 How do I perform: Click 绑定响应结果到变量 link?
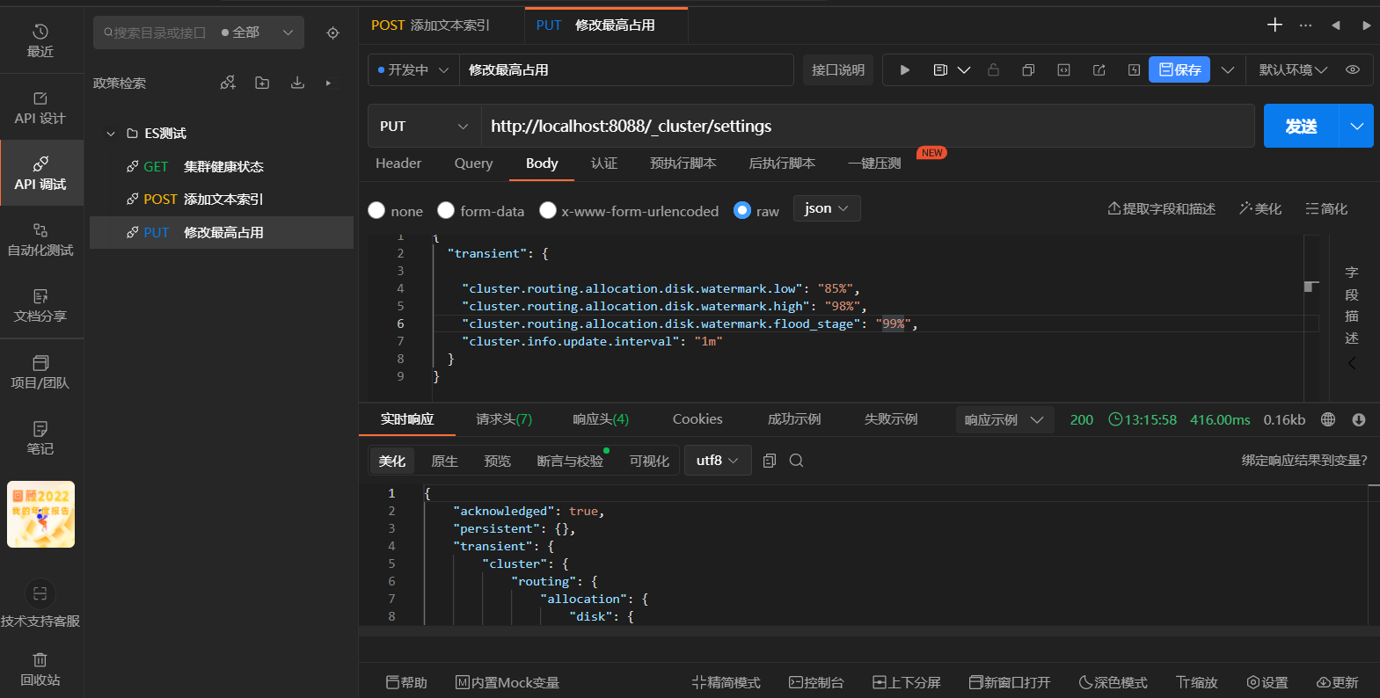(x=1304, y=461)
